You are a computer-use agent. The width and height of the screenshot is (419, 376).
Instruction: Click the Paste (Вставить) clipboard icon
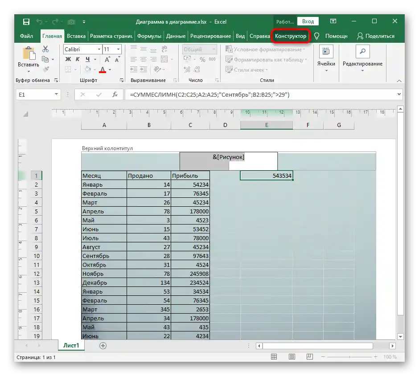pyautogui.click(x=29, y=53)
